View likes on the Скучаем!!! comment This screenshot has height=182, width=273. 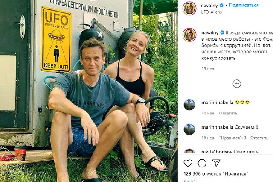pos(233,138)
